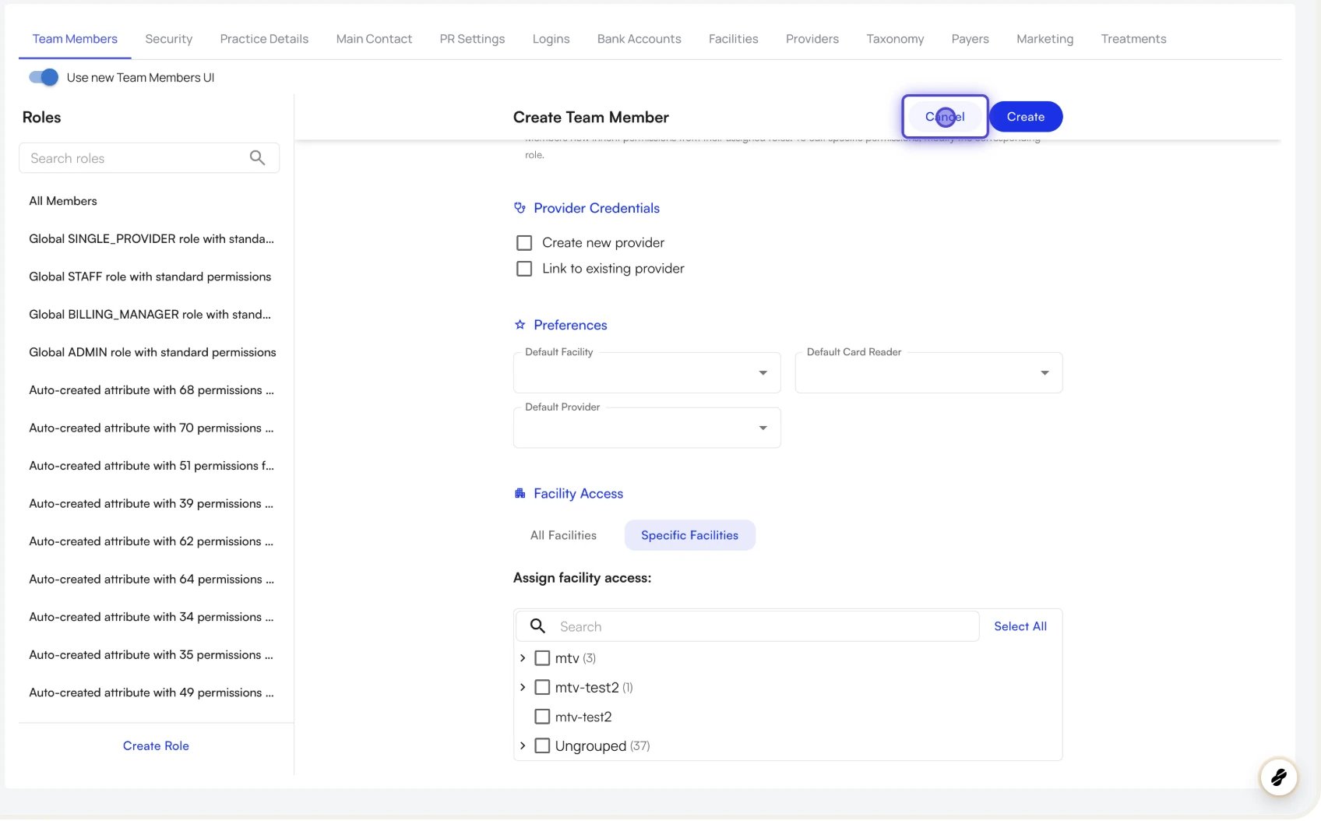Open the Default Facility dropdown
1321x821 pixels.
click(646, 372)
